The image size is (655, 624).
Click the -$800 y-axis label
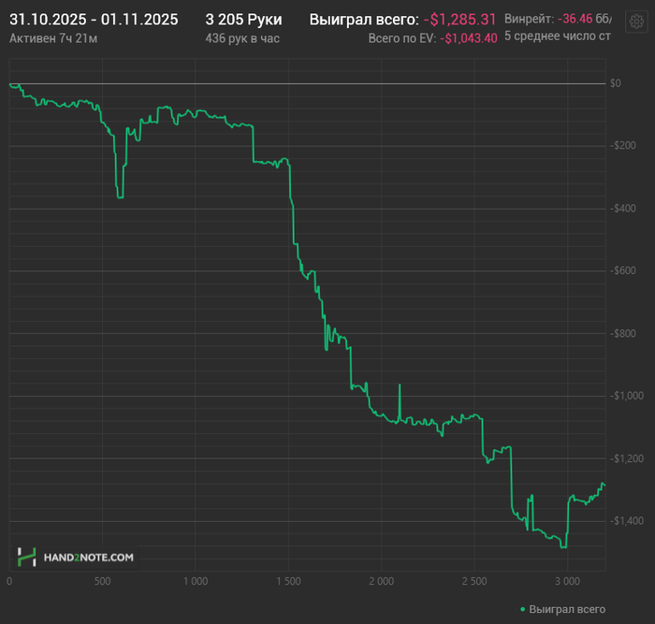[x=623, y=333]
